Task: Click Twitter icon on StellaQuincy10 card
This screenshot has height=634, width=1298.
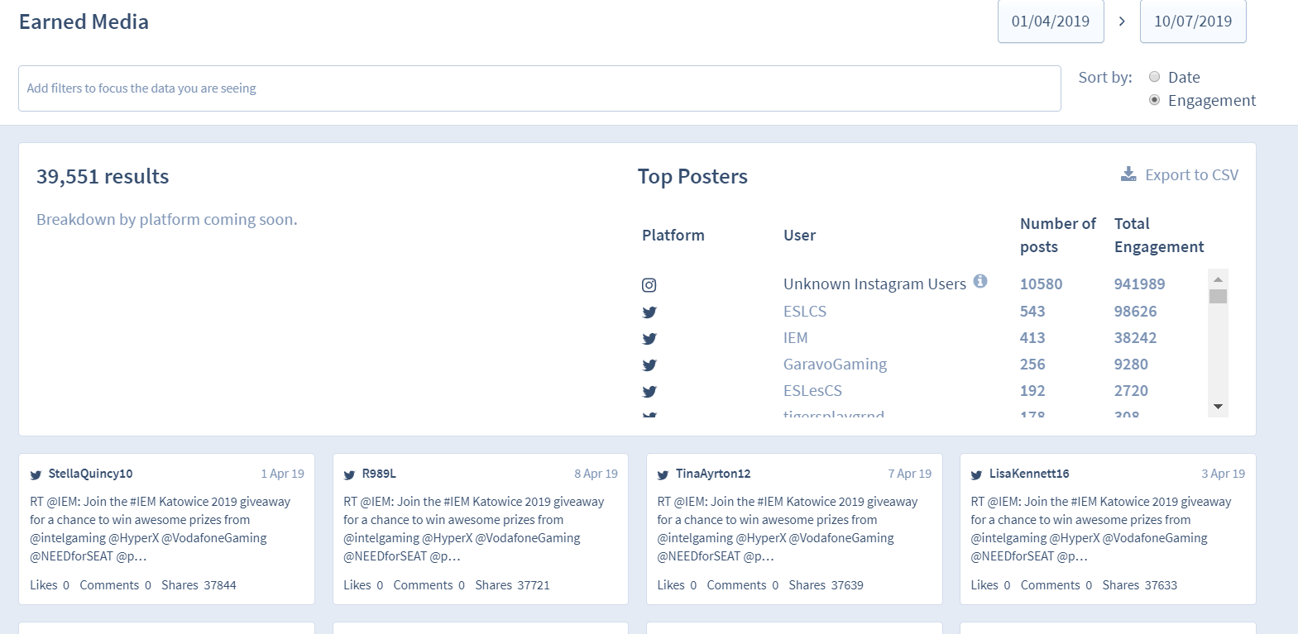Action: pyautogui.click(x=36, y=474)
